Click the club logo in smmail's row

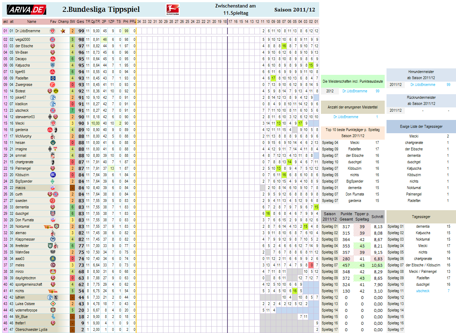click(53, 156)
